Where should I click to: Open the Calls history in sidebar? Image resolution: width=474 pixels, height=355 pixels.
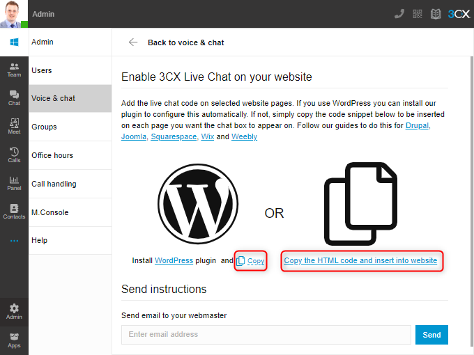14,155
